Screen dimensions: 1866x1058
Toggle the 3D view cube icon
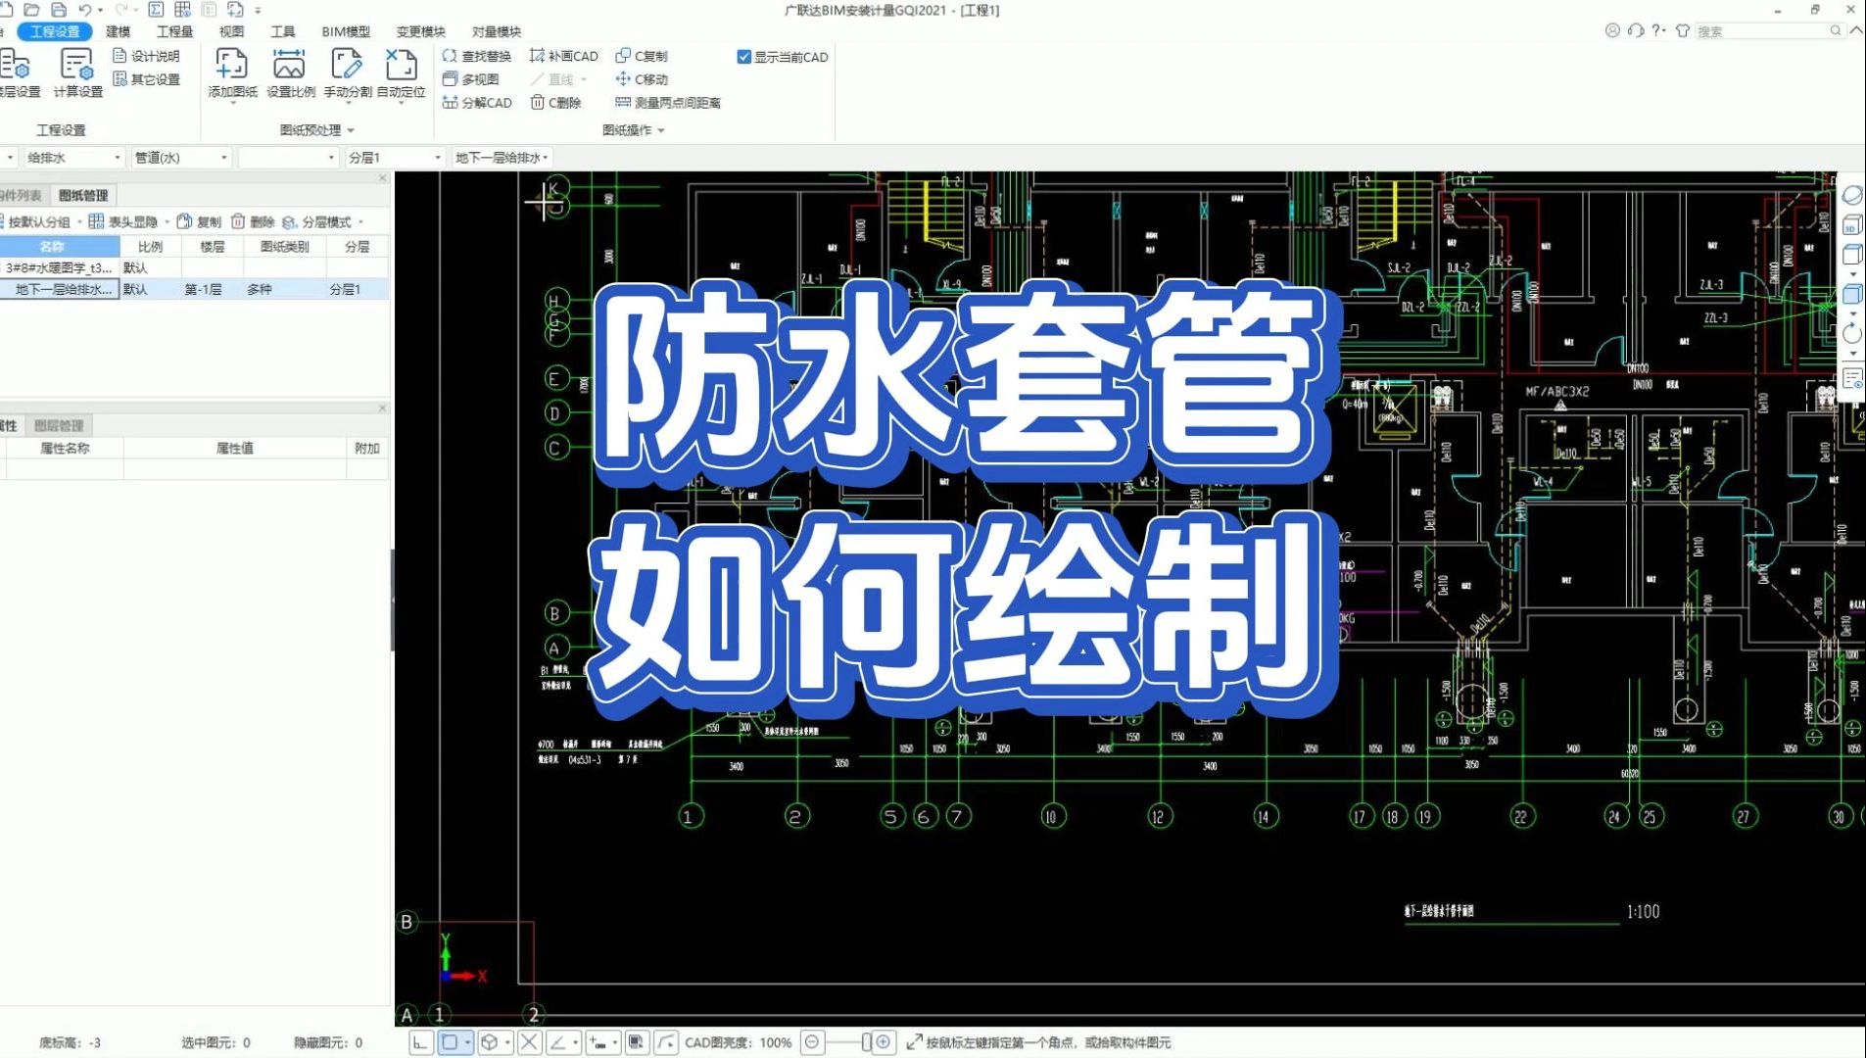pos(1851,225)
